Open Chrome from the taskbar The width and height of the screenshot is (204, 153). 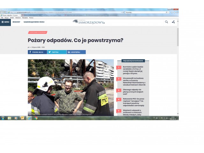pyautogui.click(x=36, y=118)
